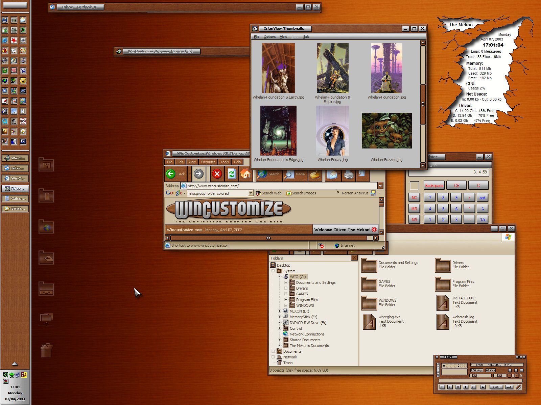Open the Google search box dropdown

251,193
